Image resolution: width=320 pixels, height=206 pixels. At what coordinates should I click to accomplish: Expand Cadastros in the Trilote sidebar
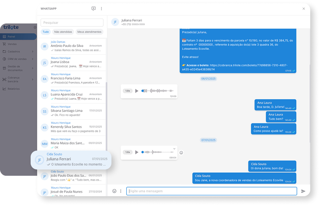coord(18,51)
